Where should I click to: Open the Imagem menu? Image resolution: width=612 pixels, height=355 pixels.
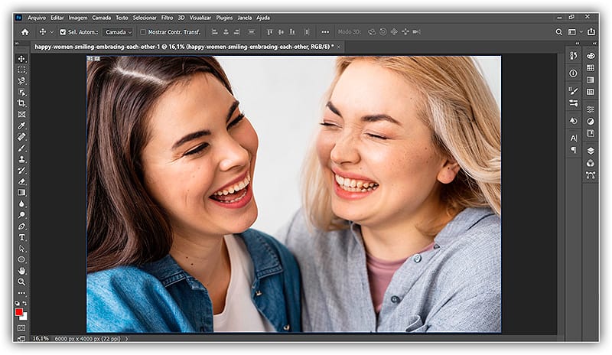coord(78,18)
